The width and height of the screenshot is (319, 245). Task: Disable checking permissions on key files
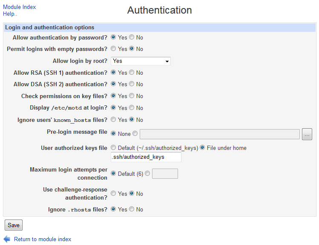pyautogui.click(x=132, y=96)
